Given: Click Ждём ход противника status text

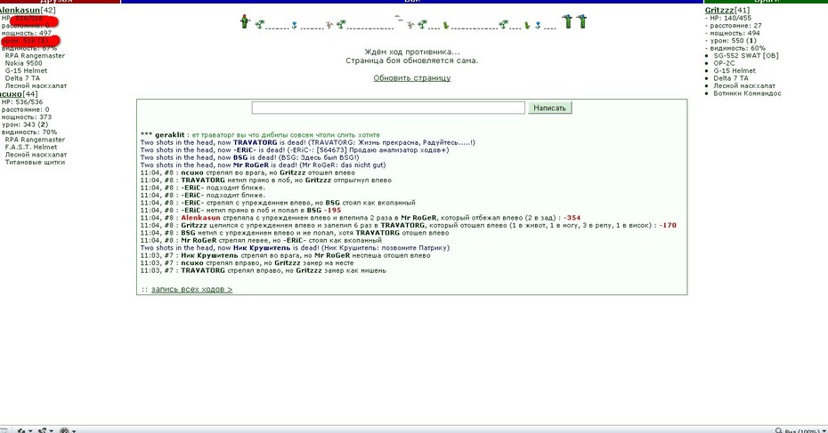Looking at the screenshot, I should pos(412,52).
